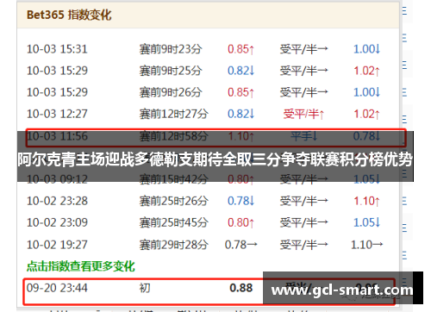Click the 1.10→ value cell
Screen dimensions: 431x312
366,245
